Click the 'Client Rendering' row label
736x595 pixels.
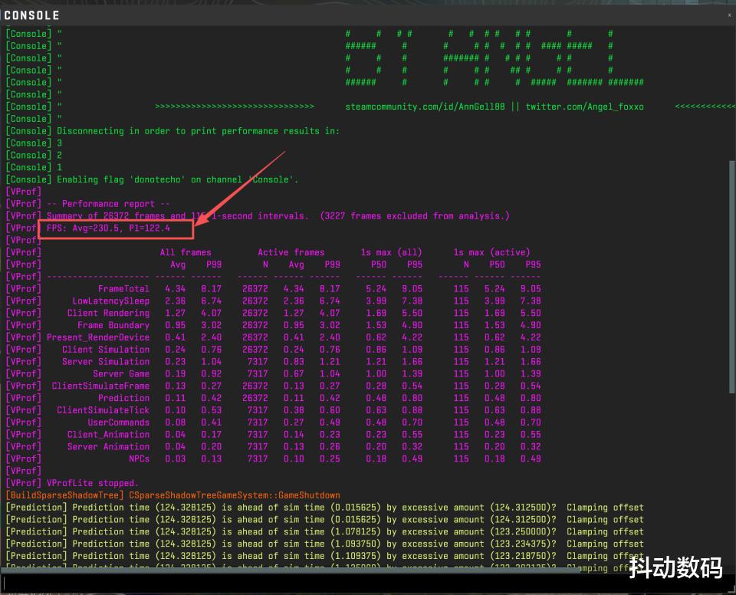point(108,314)
